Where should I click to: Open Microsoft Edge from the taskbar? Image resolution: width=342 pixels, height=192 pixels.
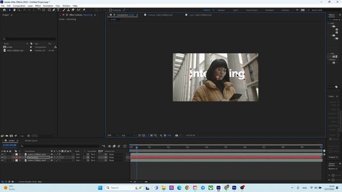point(180,188)
